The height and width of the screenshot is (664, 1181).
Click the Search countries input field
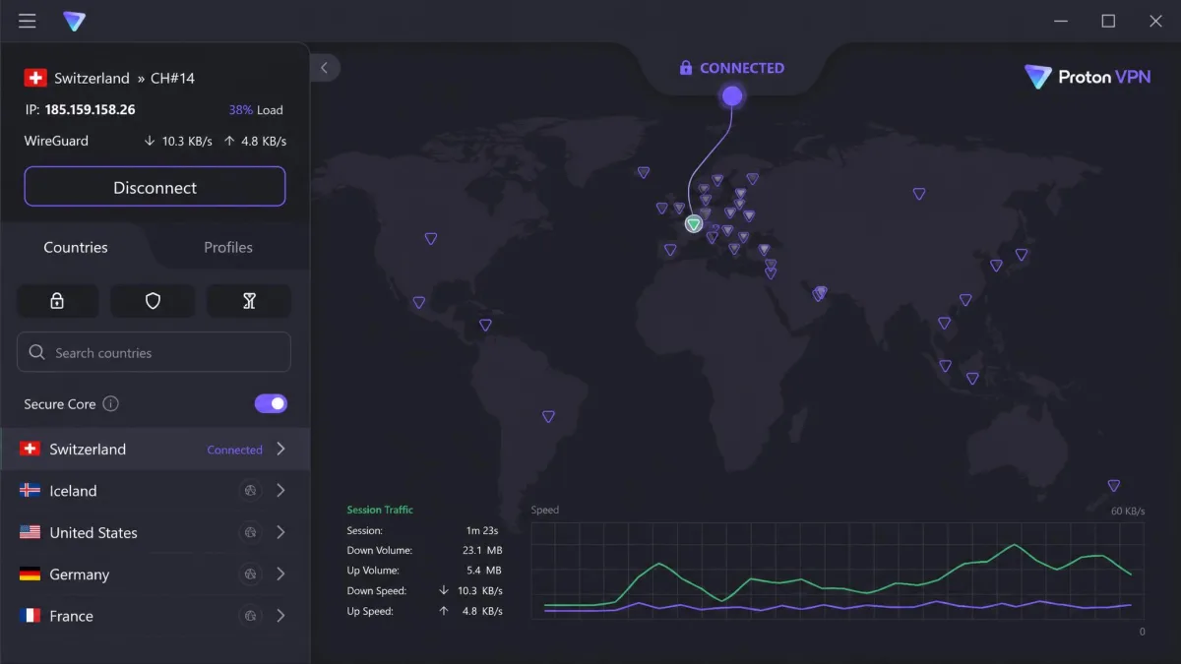pyautogui.click(x=154, y=352)
